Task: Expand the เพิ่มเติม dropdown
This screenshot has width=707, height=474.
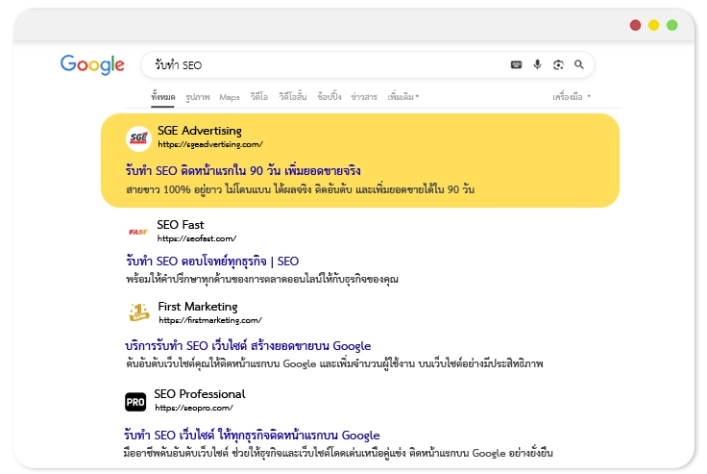Action: pyautogui.click(x=403, y=96)
